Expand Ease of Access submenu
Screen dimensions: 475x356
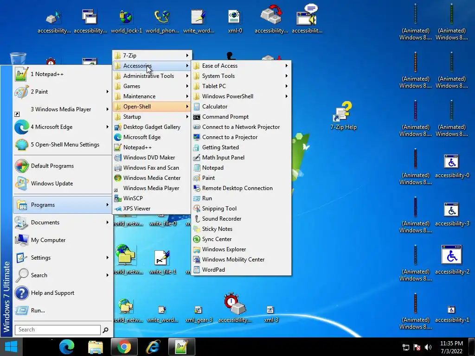coord(241,66)
